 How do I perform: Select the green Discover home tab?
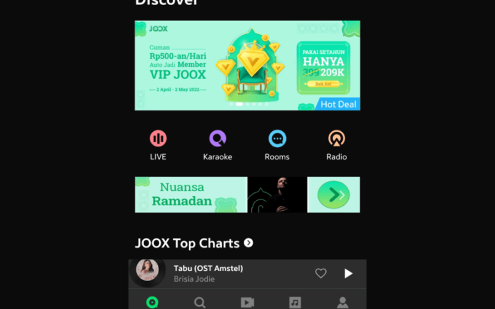(152, 302)
